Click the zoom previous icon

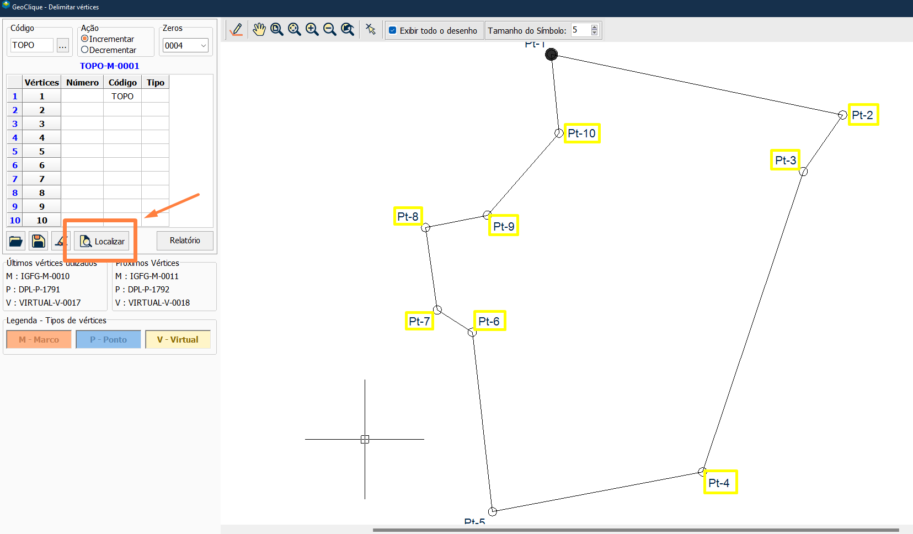coord(348,30)
